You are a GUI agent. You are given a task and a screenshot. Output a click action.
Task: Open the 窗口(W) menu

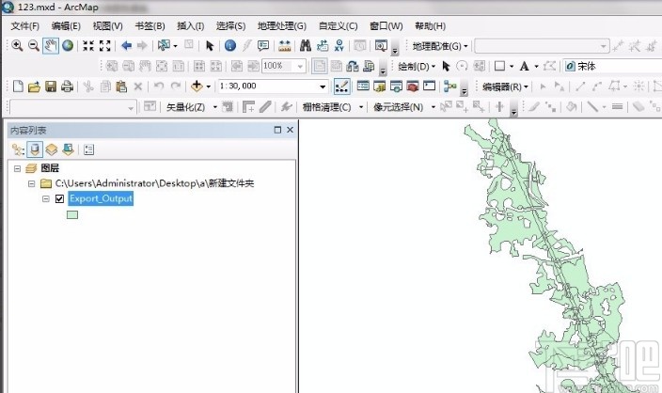386,26
